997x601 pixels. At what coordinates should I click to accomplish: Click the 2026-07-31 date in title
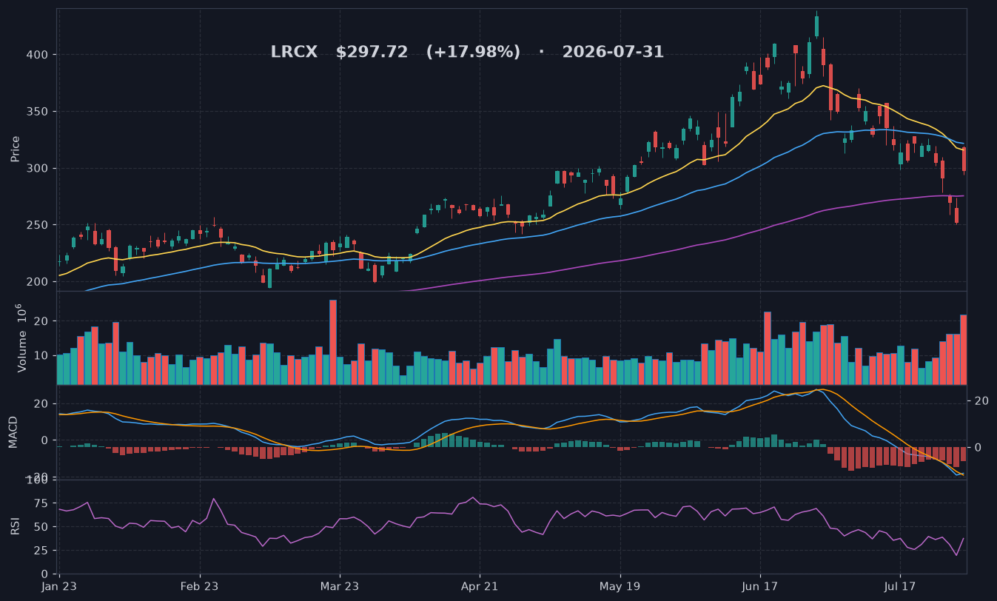(x=613, y=53)
